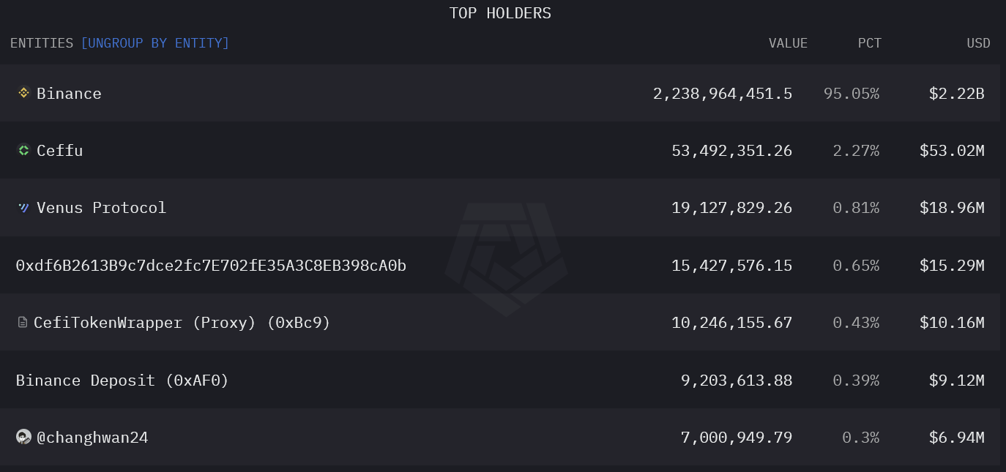Image resolution: width=1006 pixels, height=472 pixels.
Task: Open the @changhwan24 profile
Action: 92,438
